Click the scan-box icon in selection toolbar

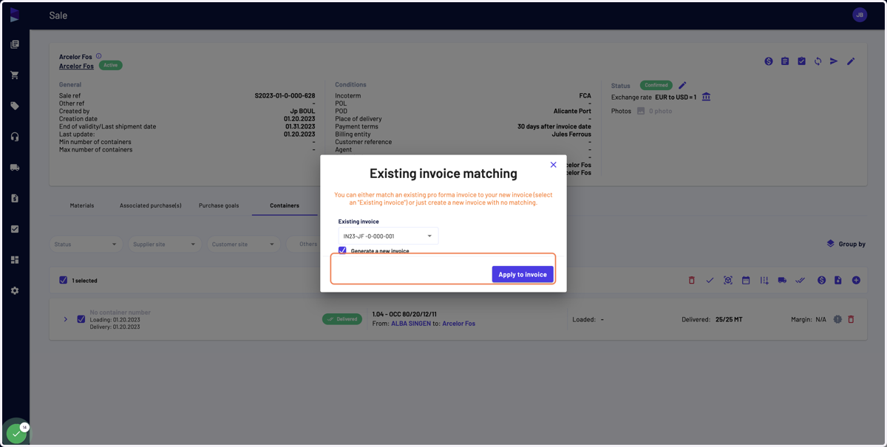point(728,280)
